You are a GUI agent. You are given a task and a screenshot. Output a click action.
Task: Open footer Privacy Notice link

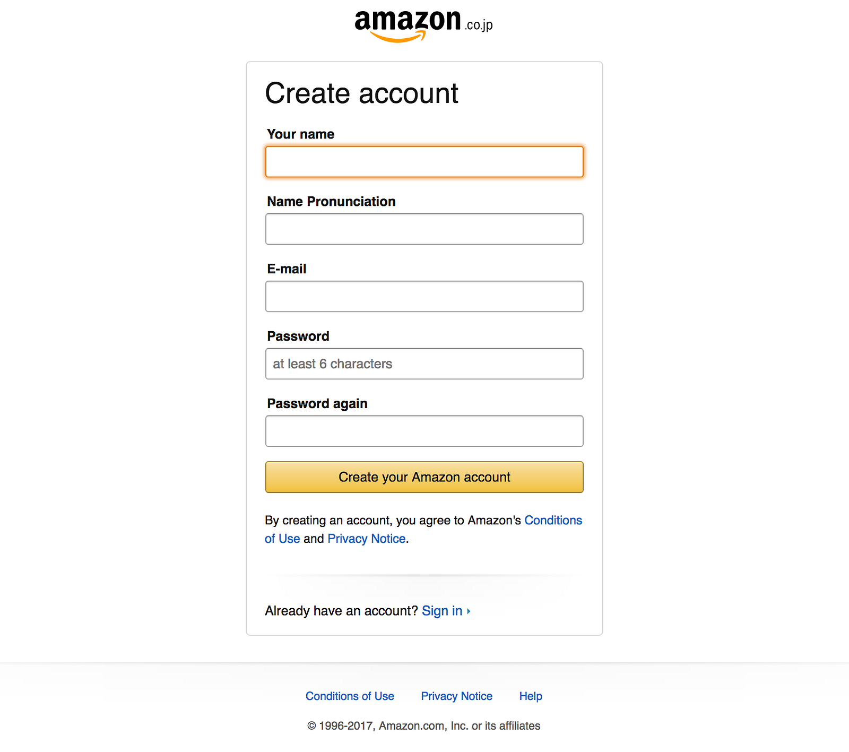coord(456,696)
